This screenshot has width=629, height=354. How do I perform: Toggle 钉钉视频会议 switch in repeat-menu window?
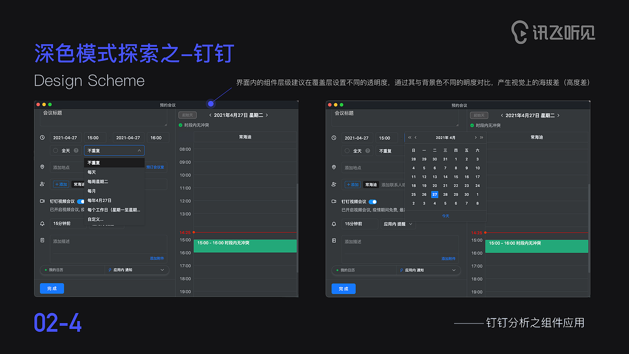[x=81, y=202]
